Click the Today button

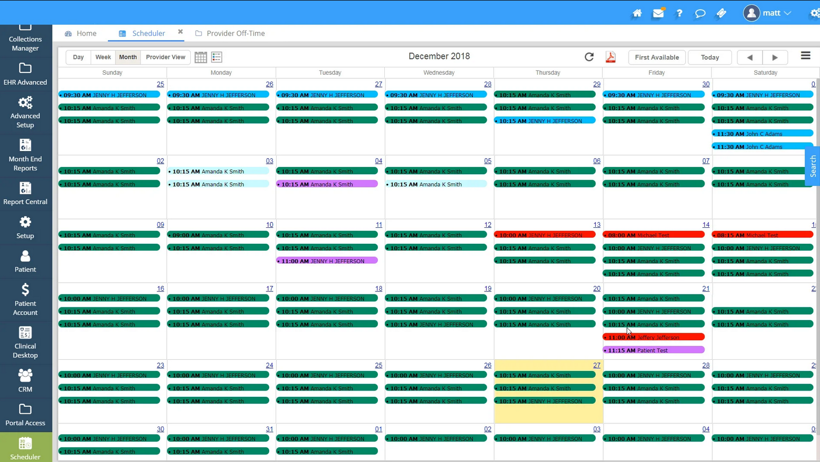tap(710, 57)
